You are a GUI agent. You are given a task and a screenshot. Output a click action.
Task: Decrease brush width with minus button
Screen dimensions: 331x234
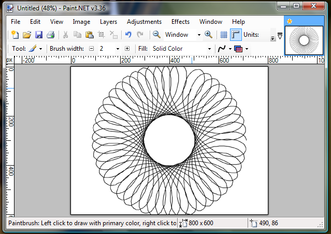pos(91,49)
